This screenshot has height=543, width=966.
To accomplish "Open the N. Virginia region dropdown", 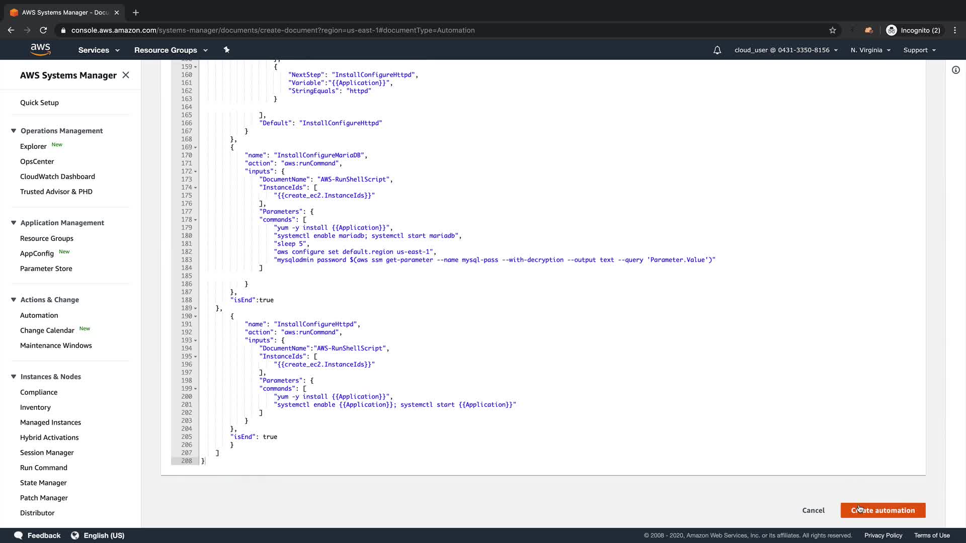I will (870, 50).
